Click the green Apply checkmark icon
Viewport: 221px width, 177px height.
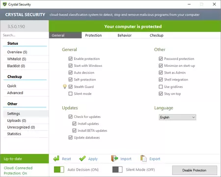click(x=83, y=158)
